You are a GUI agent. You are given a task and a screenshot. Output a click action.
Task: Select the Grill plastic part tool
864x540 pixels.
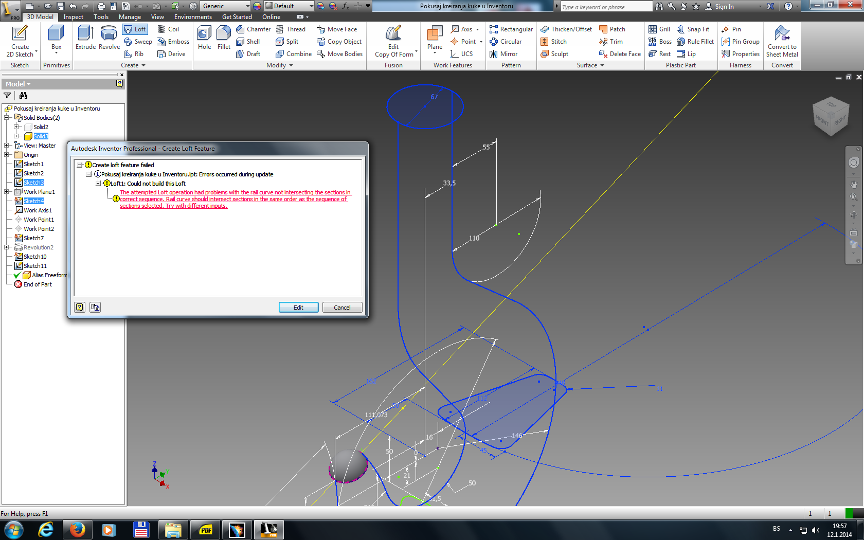pos(659,29)
